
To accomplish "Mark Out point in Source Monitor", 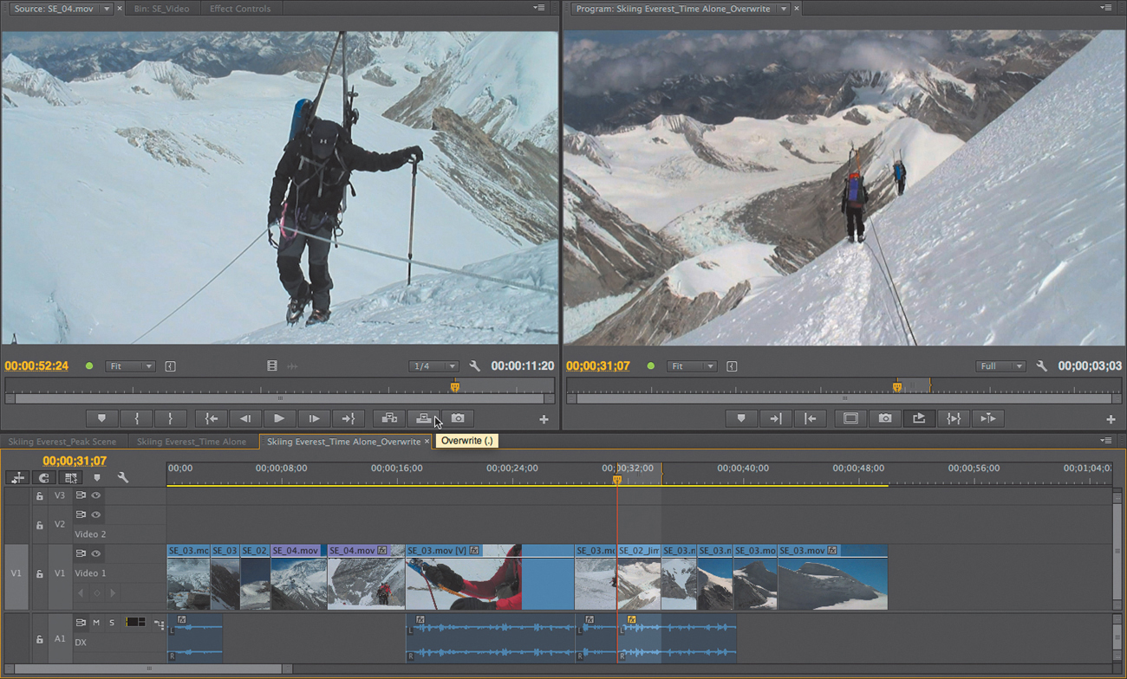I will click(x=170, y=418).
